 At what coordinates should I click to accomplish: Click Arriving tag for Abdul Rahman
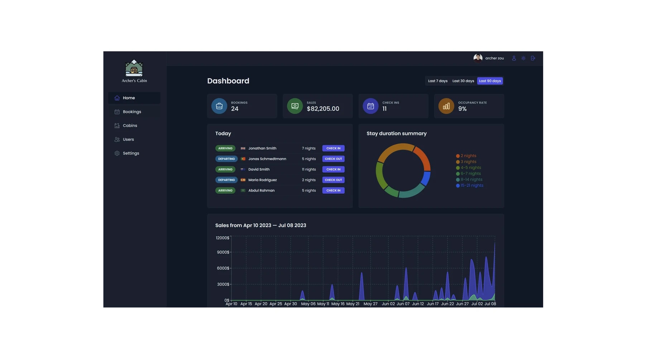[x=225, y=190]
